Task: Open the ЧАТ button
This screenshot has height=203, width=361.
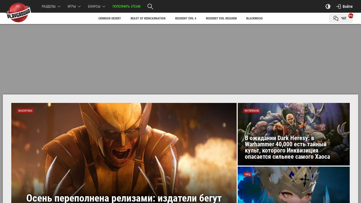Action: (x=341, y=18)
